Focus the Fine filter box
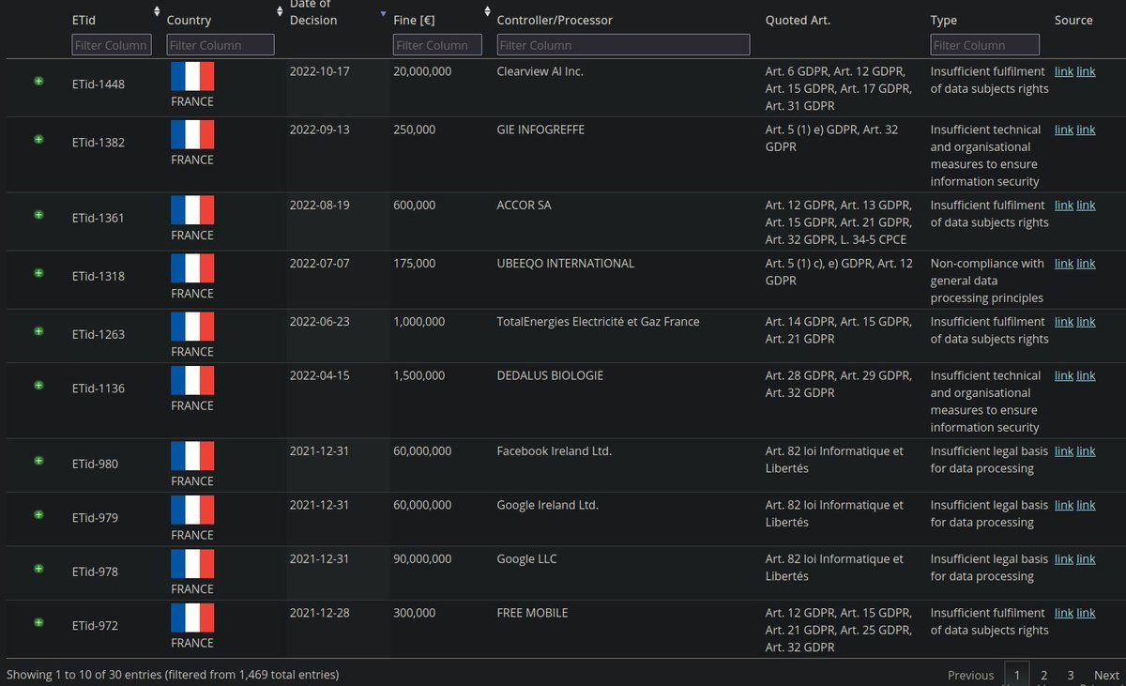 pyautogui.click(x=438, y=44)
